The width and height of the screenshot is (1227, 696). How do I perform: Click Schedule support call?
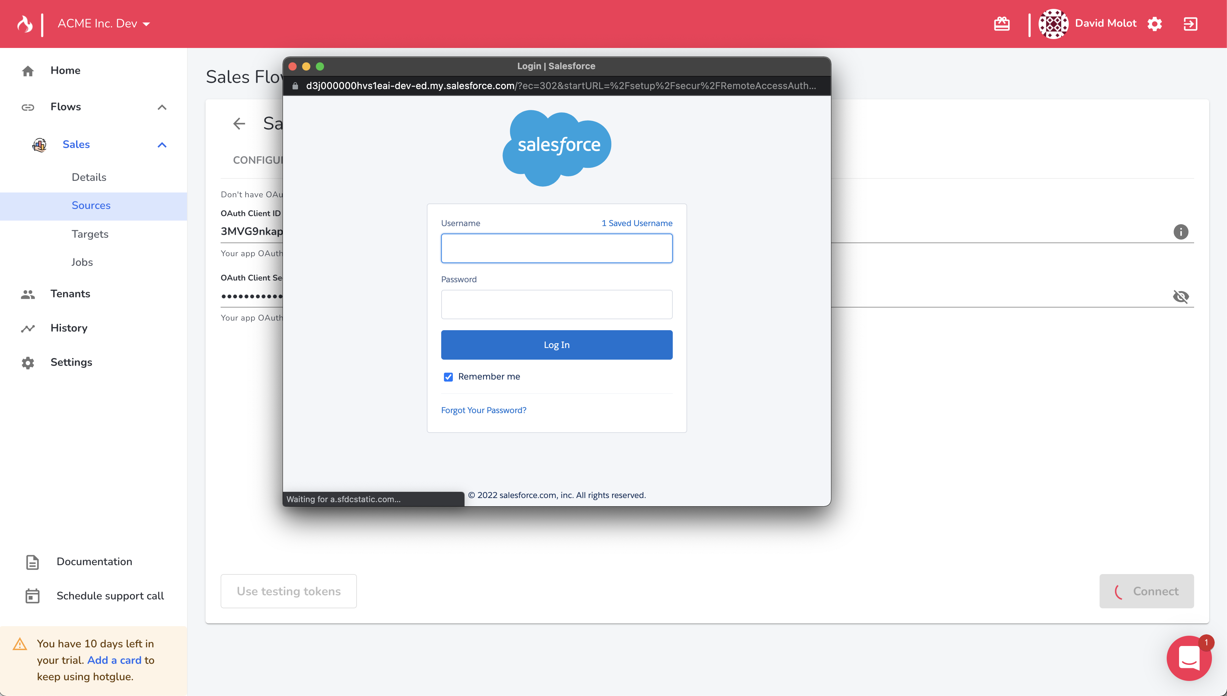pos(110,596)
